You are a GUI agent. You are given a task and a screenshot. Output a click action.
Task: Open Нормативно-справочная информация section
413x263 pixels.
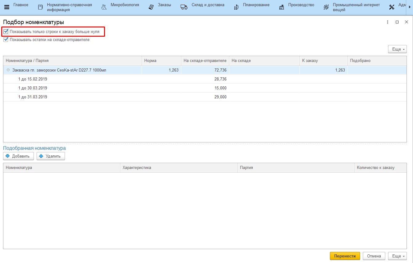coord(69,7)
